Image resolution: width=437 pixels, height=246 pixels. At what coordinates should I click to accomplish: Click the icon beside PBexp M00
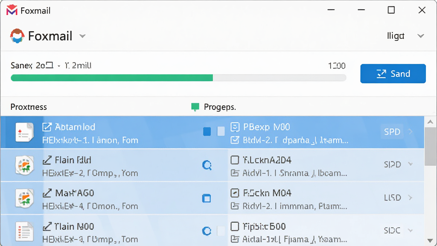click(x=235, y=127)
